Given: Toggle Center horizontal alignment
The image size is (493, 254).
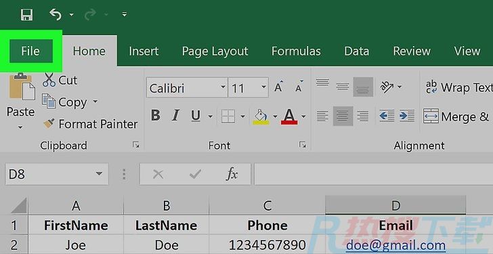Looking at the screenshot, I should pyautogui.click(x=343, y=116).
